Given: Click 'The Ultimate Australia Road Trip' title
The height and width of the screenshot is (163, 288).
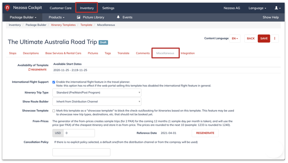Looking at the screenshot, I should click(52, 42).
